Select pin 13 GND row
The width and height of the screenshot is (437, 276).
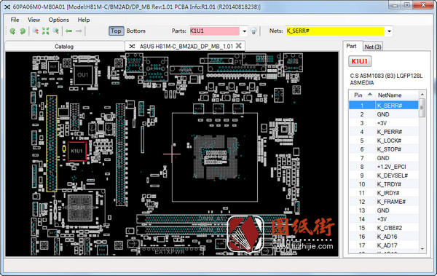coord(384,210)
